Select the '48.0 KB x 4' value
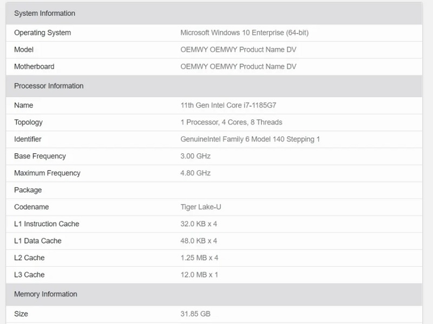 coord(199,241)
